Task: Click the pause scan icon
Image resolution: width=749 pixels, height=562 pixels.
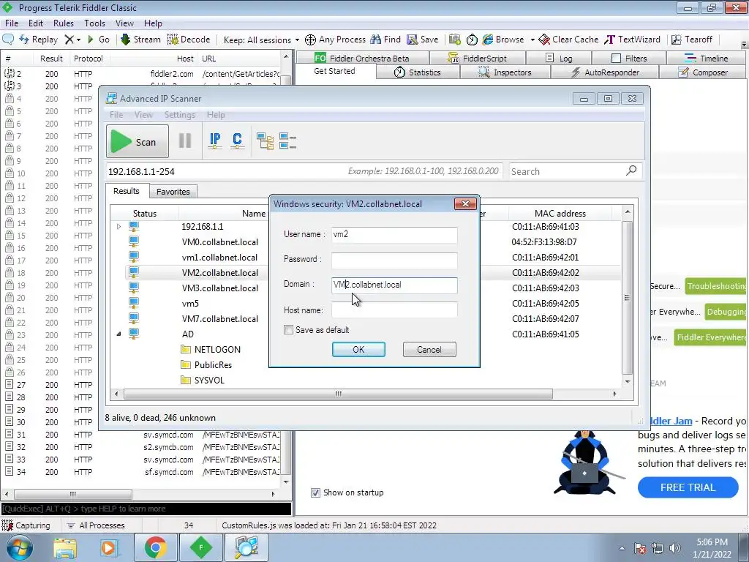Action: click(x=185, y=141)
